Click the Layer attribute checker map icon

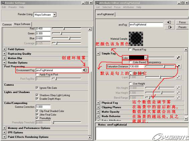(x=178, y=77)
